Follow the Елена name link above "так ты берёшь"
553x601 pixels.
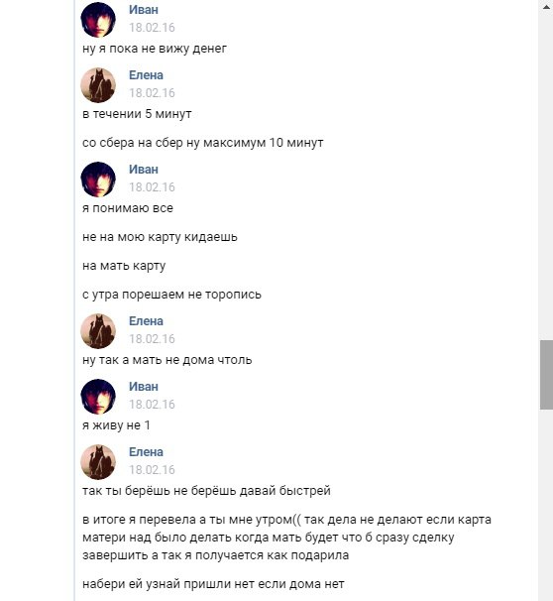[x=146, y=452]
